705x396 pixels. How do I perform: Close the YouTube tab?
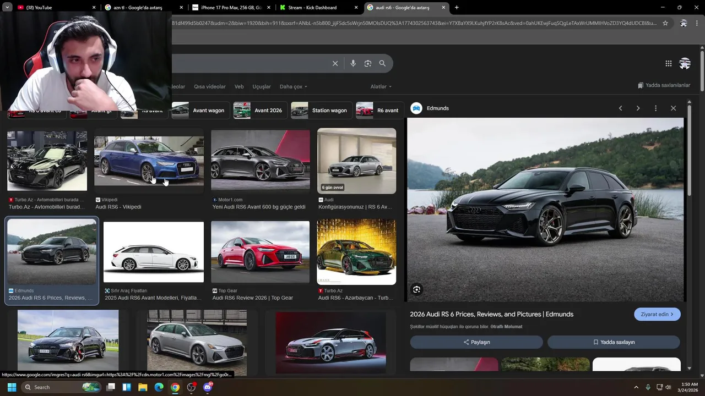point(94,8)
